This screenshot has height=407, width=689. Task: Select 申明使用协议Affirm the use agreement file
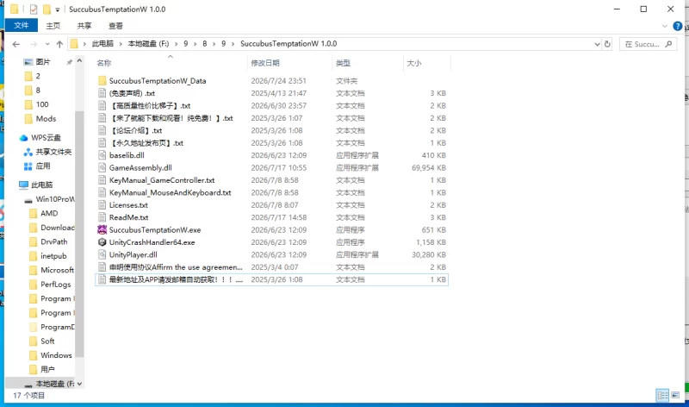(x=176, y=267)
